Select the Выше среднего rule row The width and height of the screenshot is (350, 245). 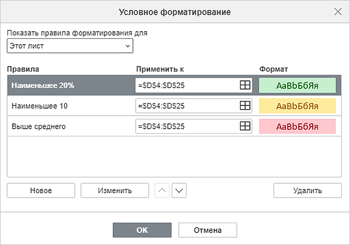click(x=174, y=126)
